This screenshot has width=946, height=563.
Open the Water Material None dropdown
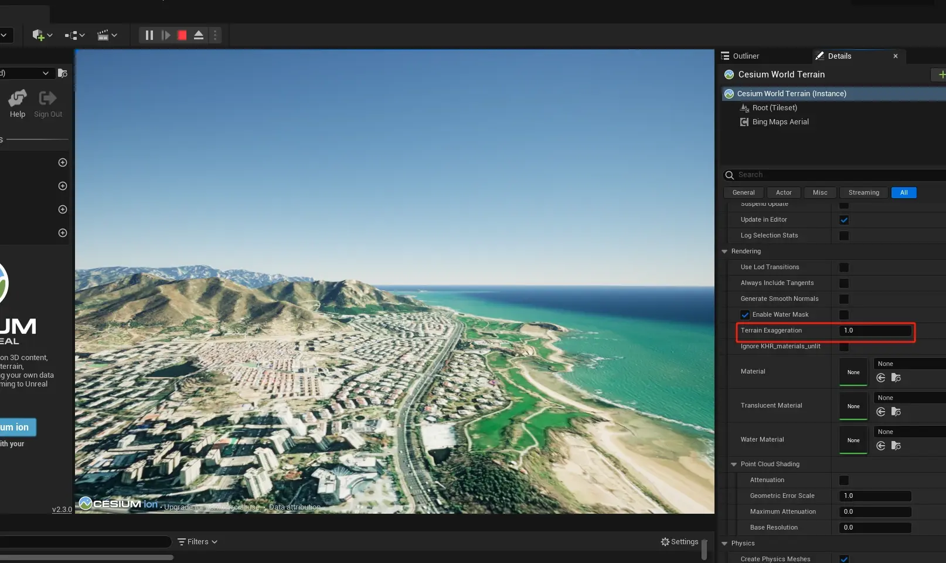910,432
